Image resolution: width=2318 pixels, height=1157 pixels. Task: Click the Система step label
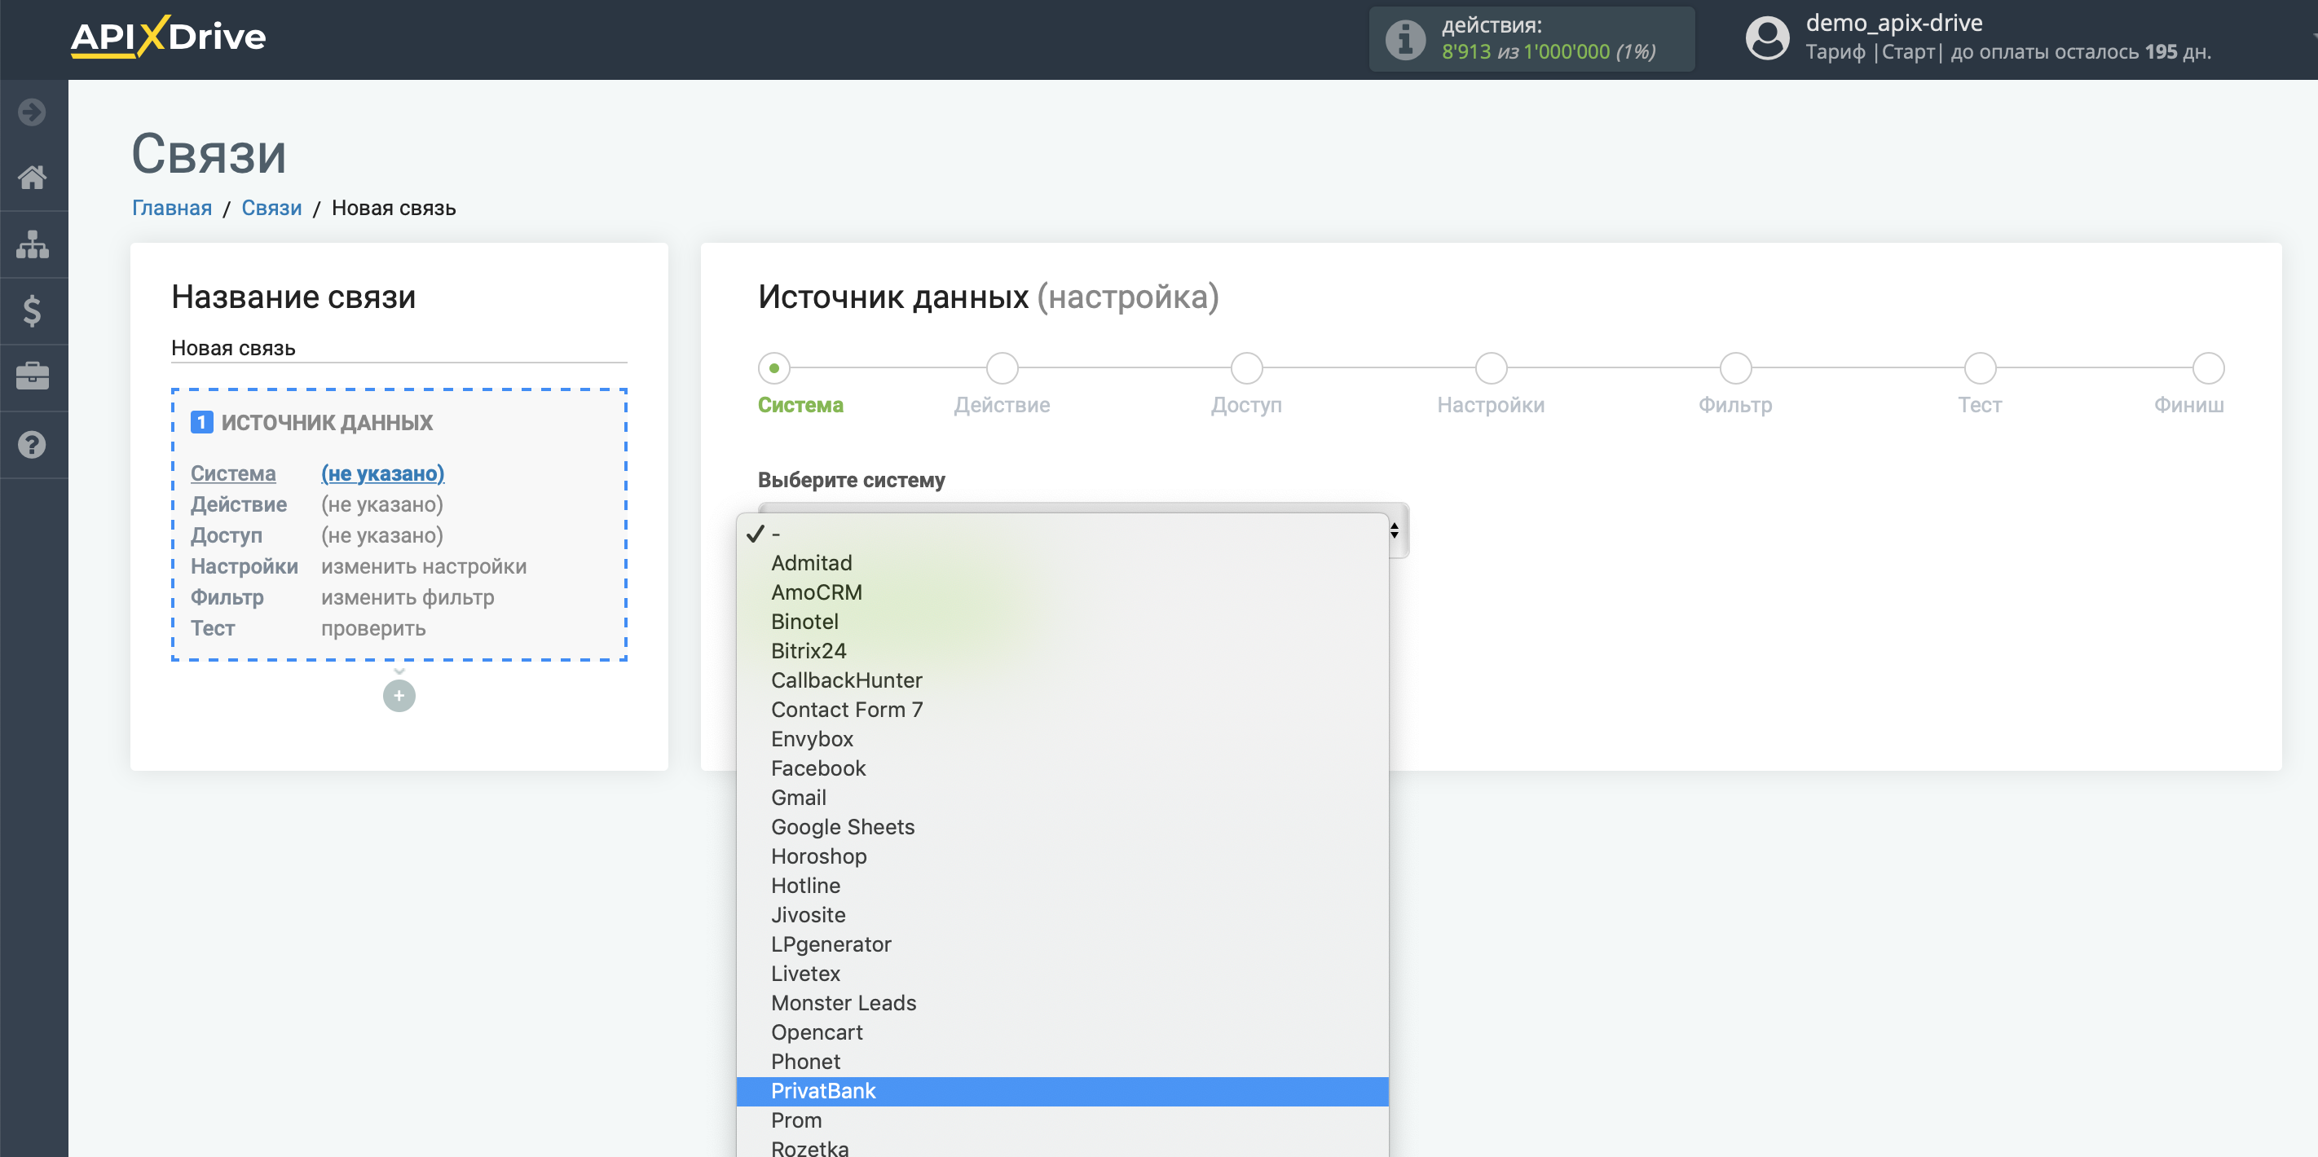pos(800,405)
